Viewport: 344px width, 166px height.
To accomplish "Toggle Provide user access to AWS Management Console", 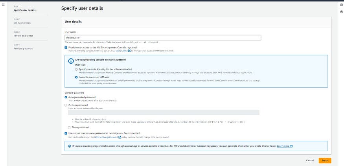I will tap(66, 48).
